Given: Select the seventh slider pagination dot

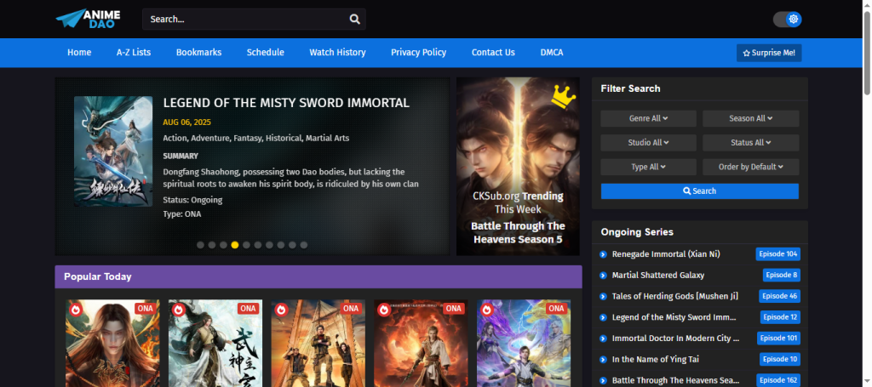Looking at the screenshot, I should point(269,245).
